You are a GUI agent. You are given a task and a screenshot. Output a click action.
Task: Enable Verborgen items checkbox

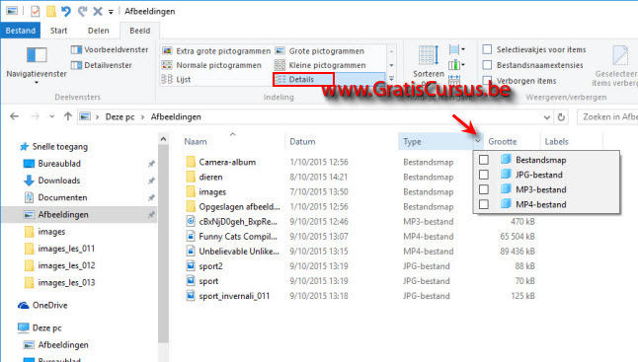click(487, 80)
